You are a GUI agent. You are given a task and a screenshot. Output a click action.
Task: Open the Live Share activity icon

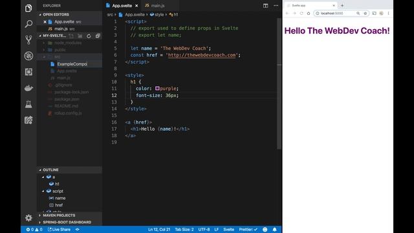pos(28,120)
